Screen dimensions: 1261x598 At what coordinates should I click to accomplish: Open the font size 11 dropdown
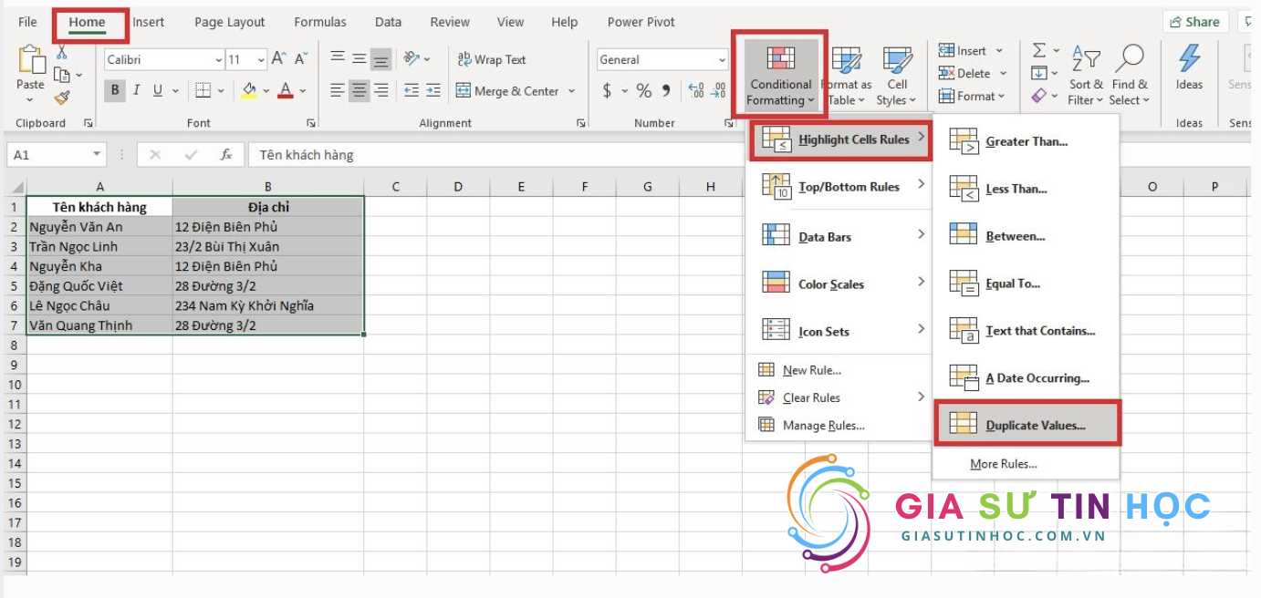click(261, 60)
